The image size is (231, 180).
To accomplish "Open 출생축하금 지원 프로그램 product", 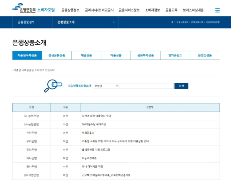I will (96, 150).
